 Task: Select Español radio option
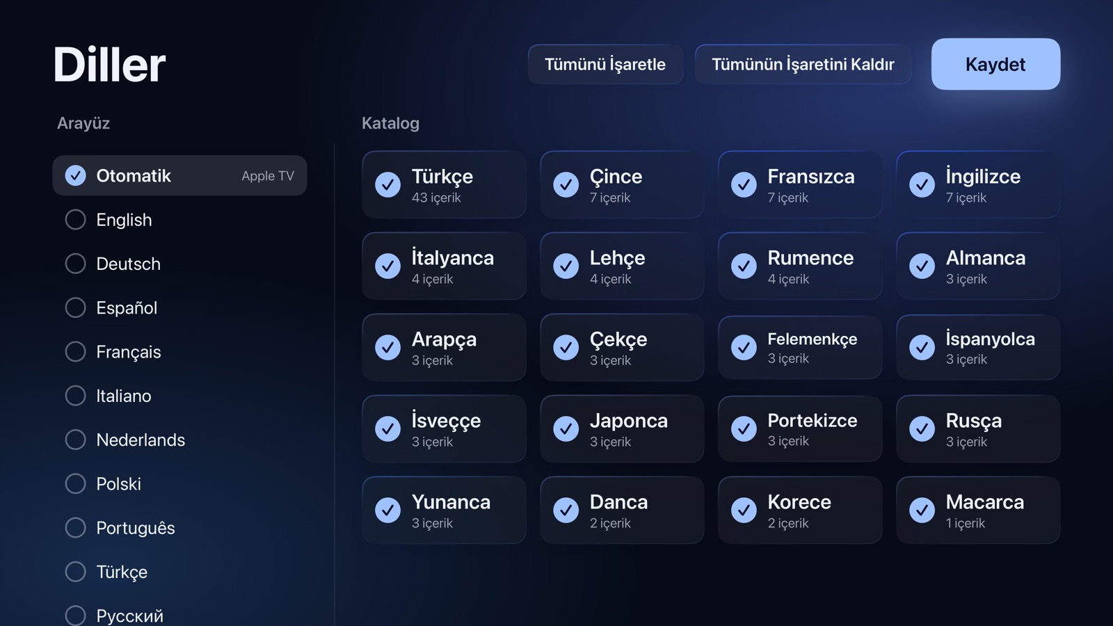click(x=179, y=307)
